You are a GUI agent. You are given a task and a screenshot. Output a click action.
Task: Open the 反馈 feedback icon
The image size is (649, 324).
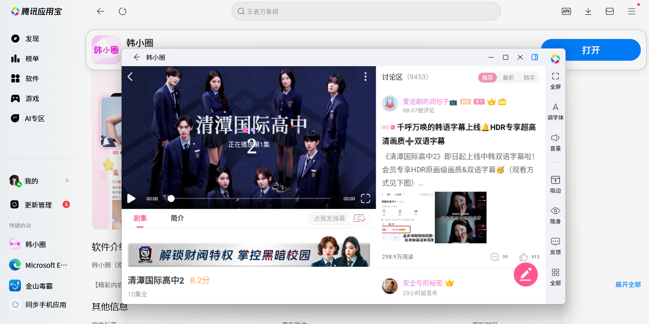pos(556,242)
